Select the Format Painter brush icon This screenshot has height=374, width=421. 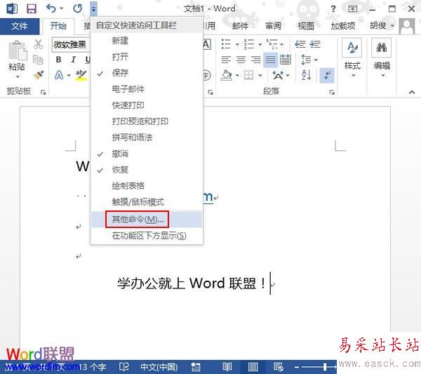39,74
